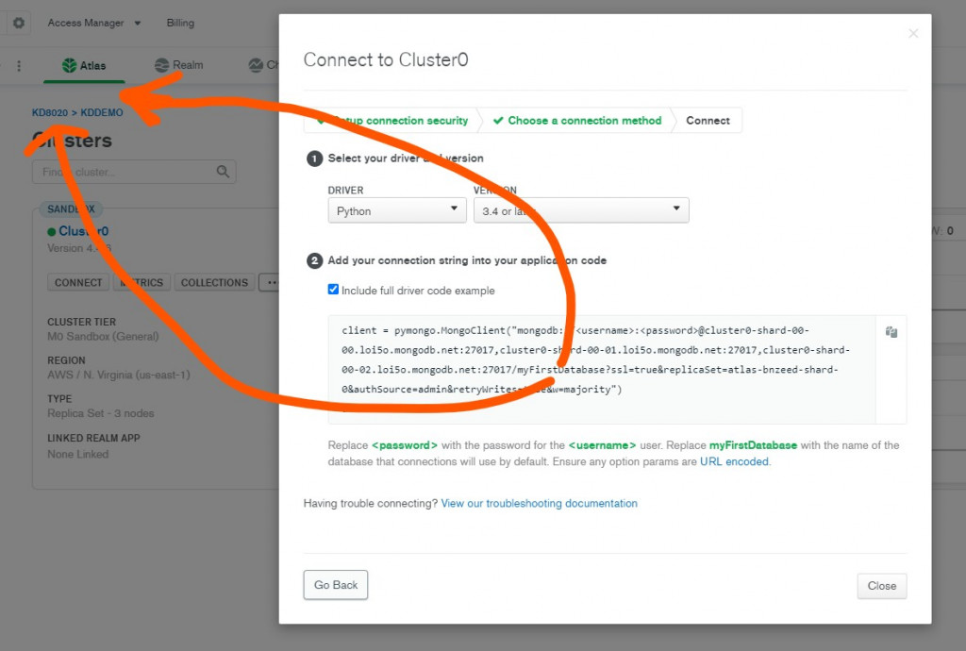The height and width of the screenshot is (651, 966).
Task: Click the green myFirstDatabase text
Action: [753, 445]
